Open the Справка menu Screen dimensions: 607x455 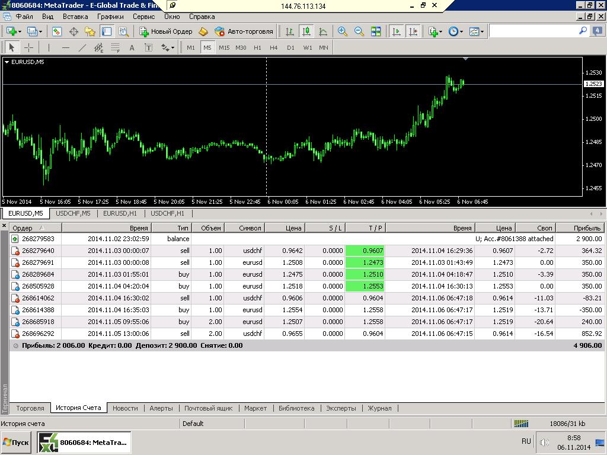click(202, 17)
